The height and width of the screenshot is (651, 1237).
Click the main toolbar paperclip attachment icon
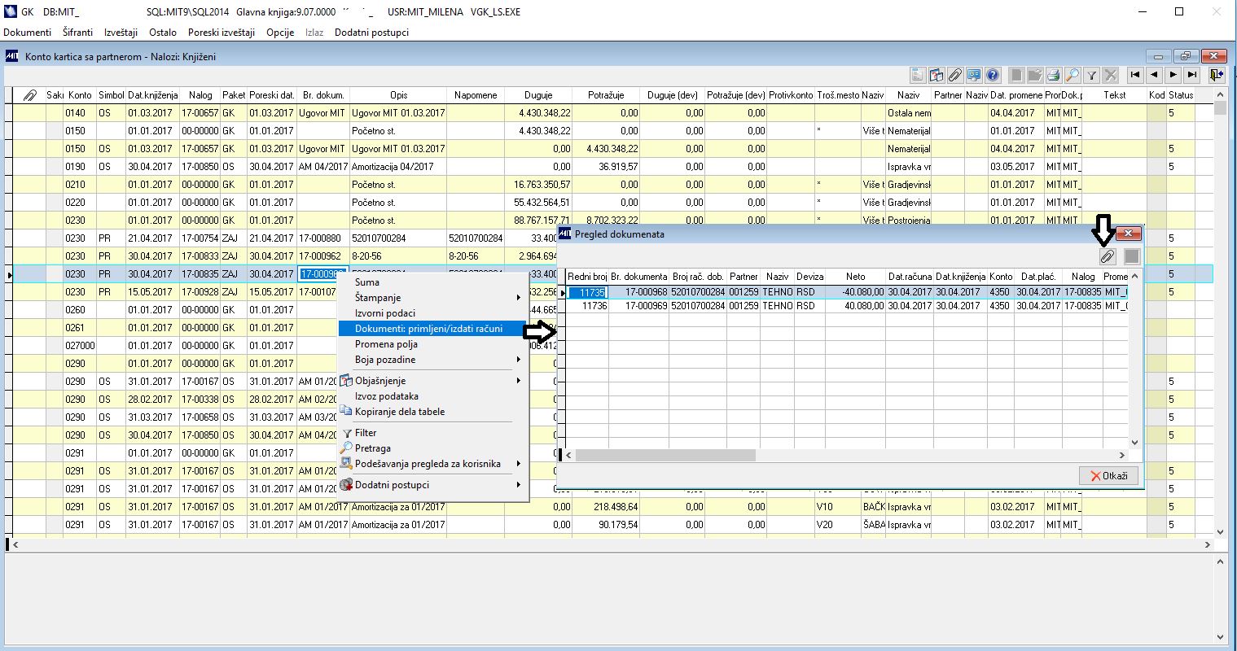coord(955,75)
